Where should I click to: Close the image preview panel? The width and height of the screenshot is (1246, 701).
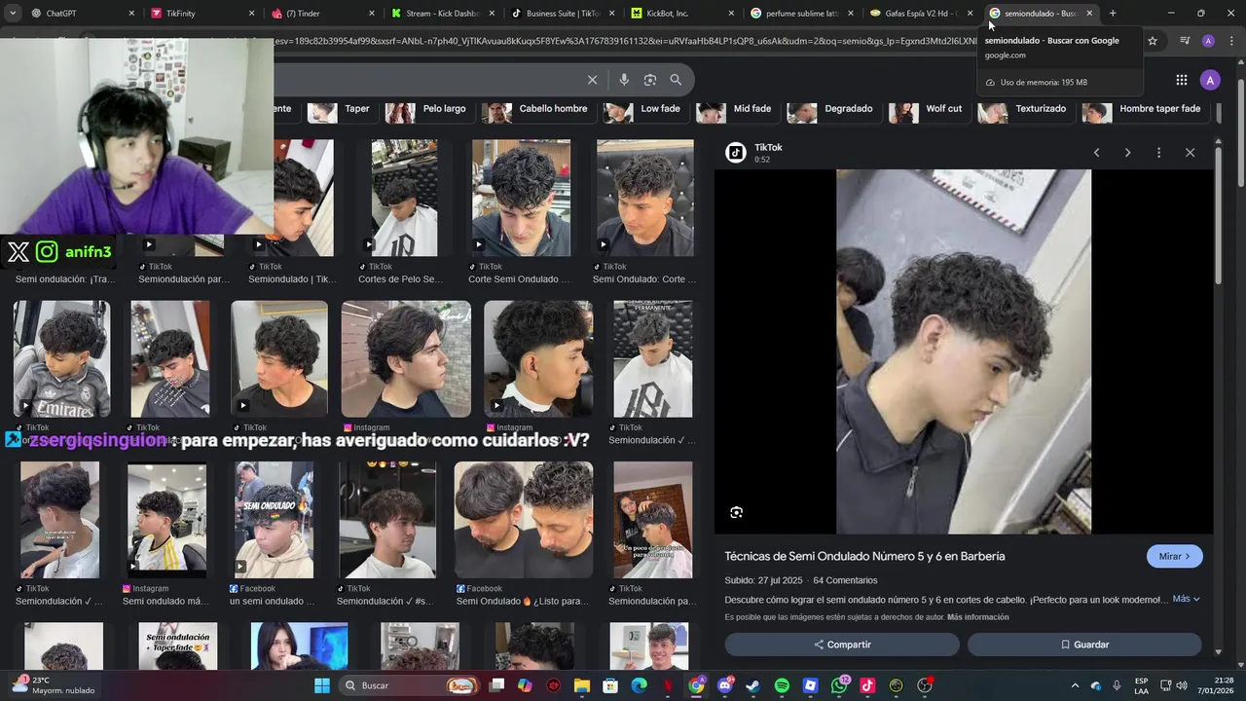1190,153
